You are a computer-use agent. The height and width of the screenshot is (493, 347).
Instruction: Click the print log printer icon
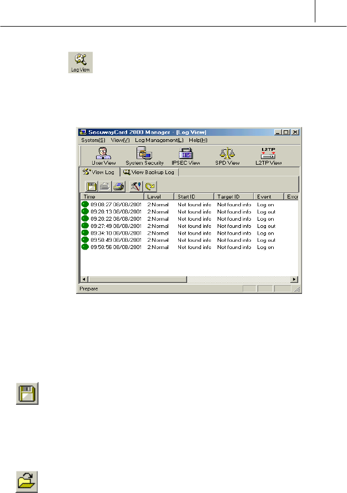119,186
